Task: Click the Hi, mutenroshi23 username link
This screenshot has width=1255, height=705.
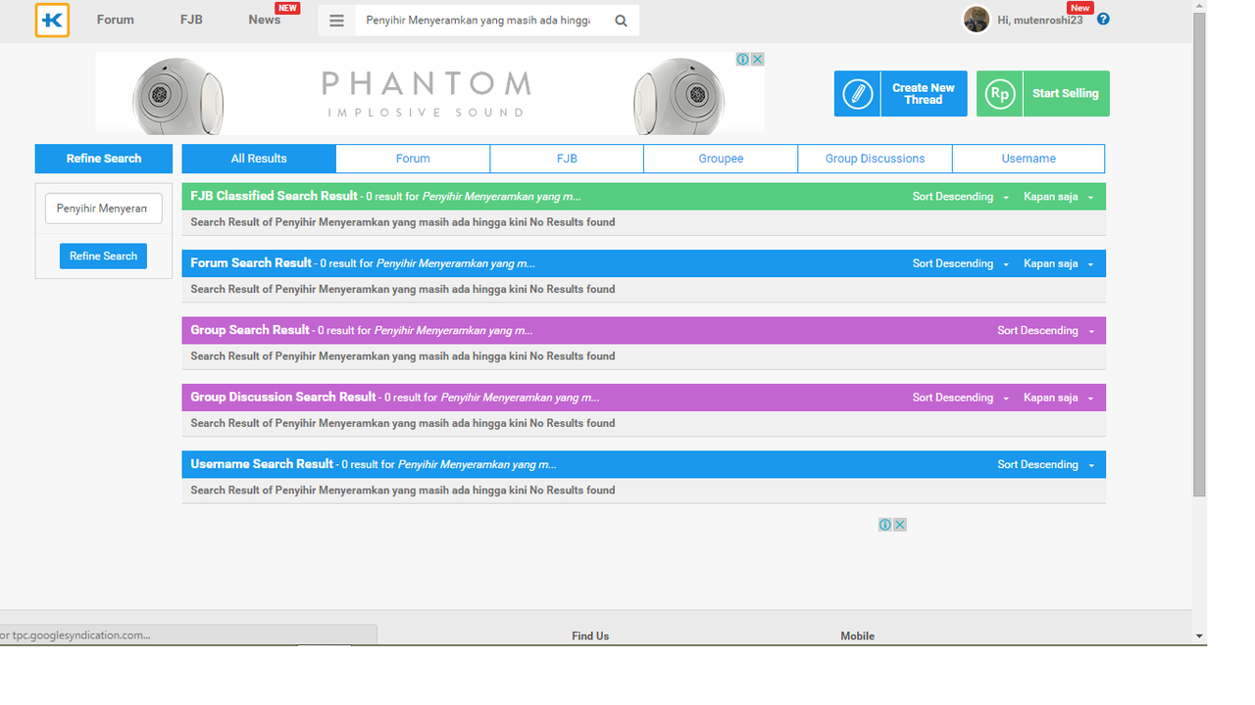Action: click(x=1040, y=20)
